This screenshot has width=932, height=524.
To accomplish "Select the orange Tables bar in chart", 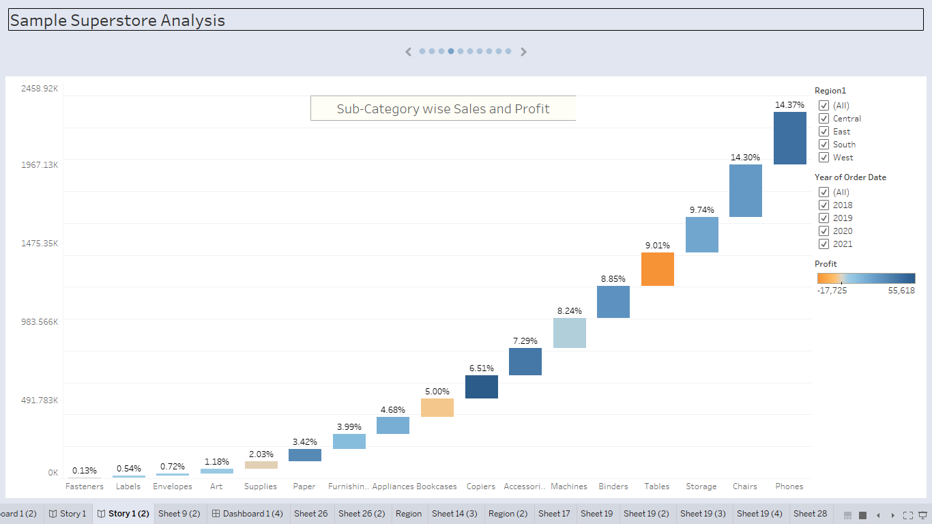I will pos(657,269).
